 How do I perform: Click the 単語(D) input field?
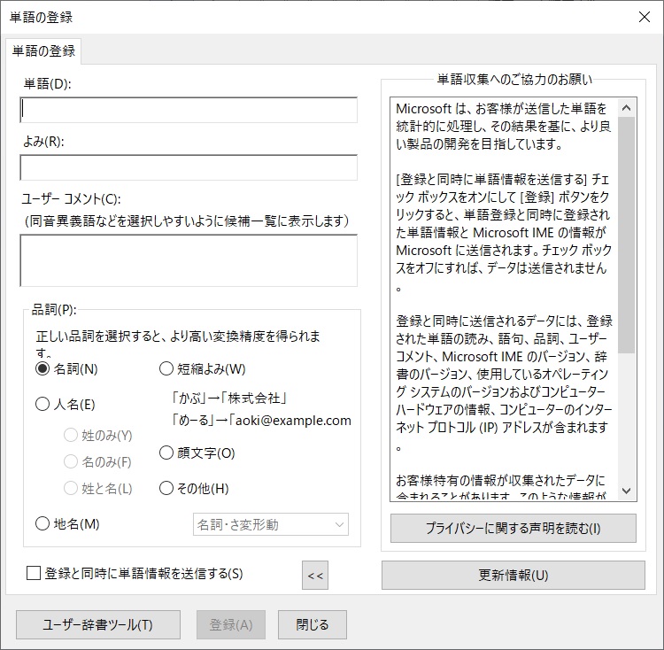pyautogui.click(x=189, y=110)
